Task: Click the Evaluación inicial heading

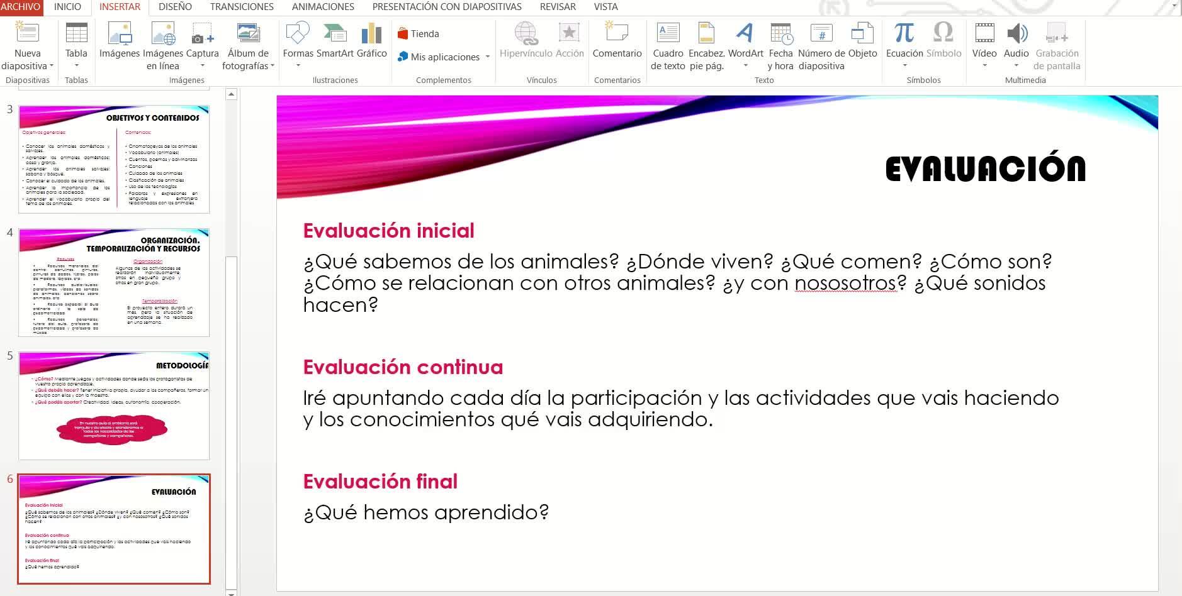Action: (x=388, y=230)
